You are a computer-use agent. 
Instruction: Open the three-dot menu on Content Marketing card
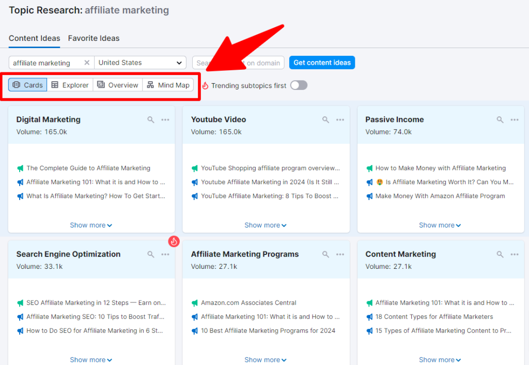tap(515, 254)
